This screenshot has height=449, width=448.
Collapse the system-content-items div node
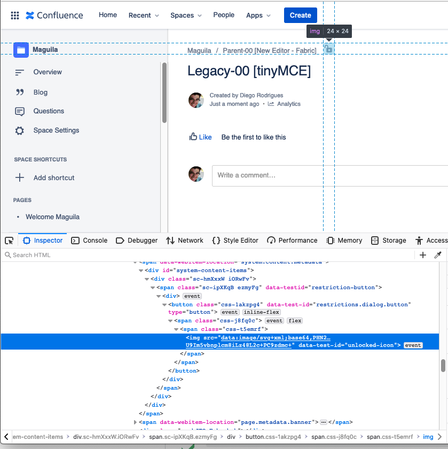tap(141, 270)
